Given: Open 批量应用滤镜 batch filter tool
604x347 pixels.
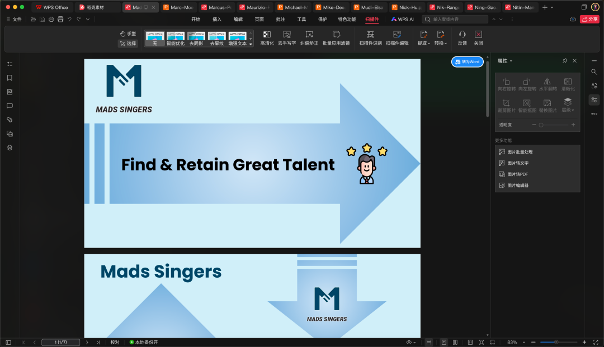Looking at the screenshot, I should click(x=336, y=39).
